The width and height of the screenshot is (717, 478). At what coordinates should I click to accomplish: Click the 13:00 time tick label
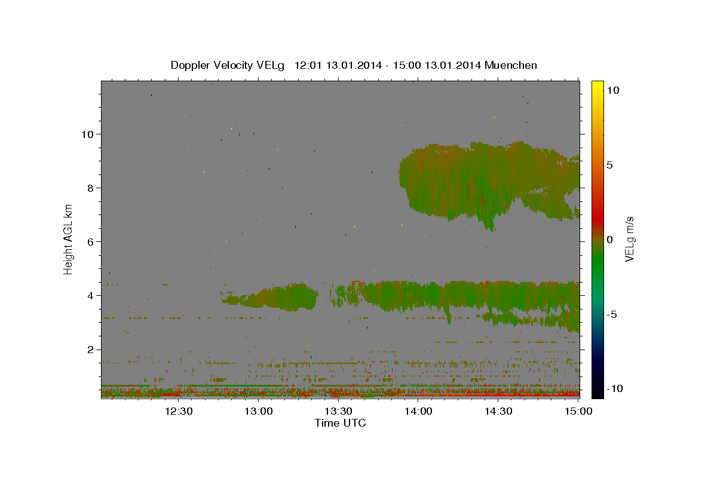(258, 411)
